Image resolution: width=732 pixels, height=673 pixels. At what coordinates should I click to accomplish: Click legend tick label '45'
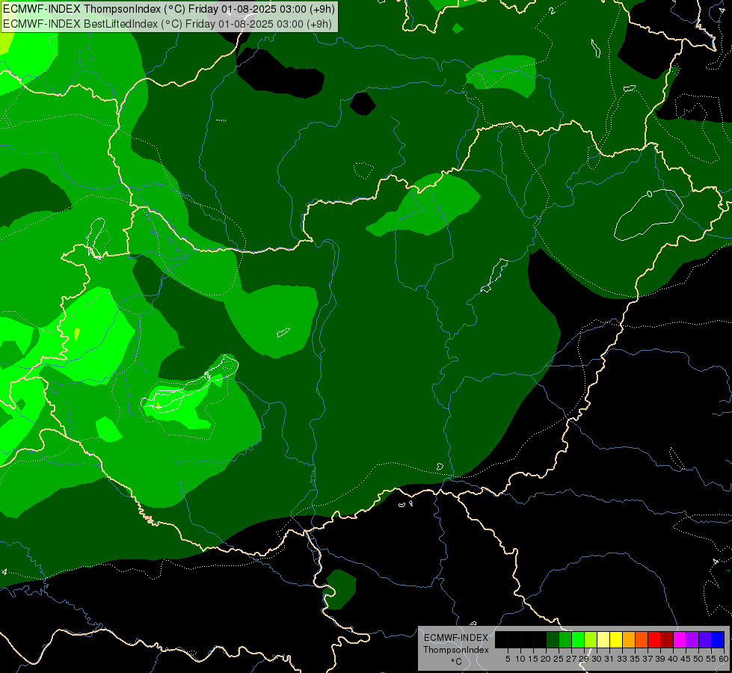[x=686, y=659]
